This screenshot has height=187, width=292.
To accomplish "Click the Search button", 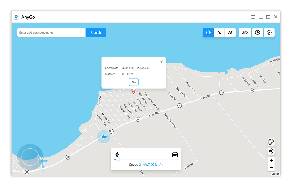I will [96, 33].
